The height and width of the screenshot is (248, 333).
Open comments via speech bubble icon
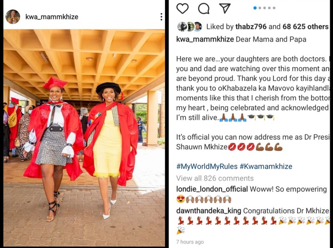(x=203, y=8)
